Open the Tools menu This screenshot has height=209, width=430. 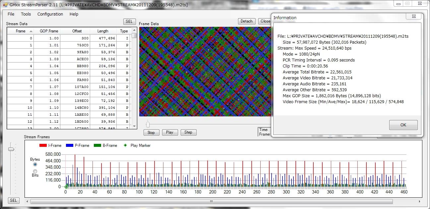(x=26, y=14)
